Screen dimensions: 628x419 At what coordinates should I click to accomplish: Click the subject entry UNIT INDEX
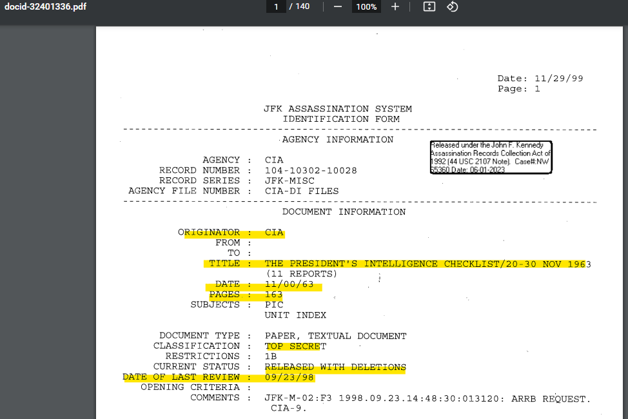[x=295, y=315]
